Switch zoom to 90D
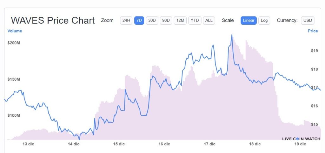This screenshot has height=153, width=325. [x=166, y=21]
